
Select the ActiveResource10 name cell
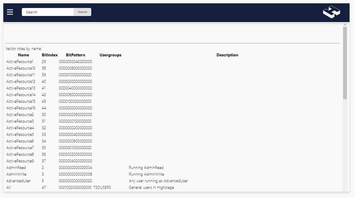pyautogui.click(x=21, y=68)
